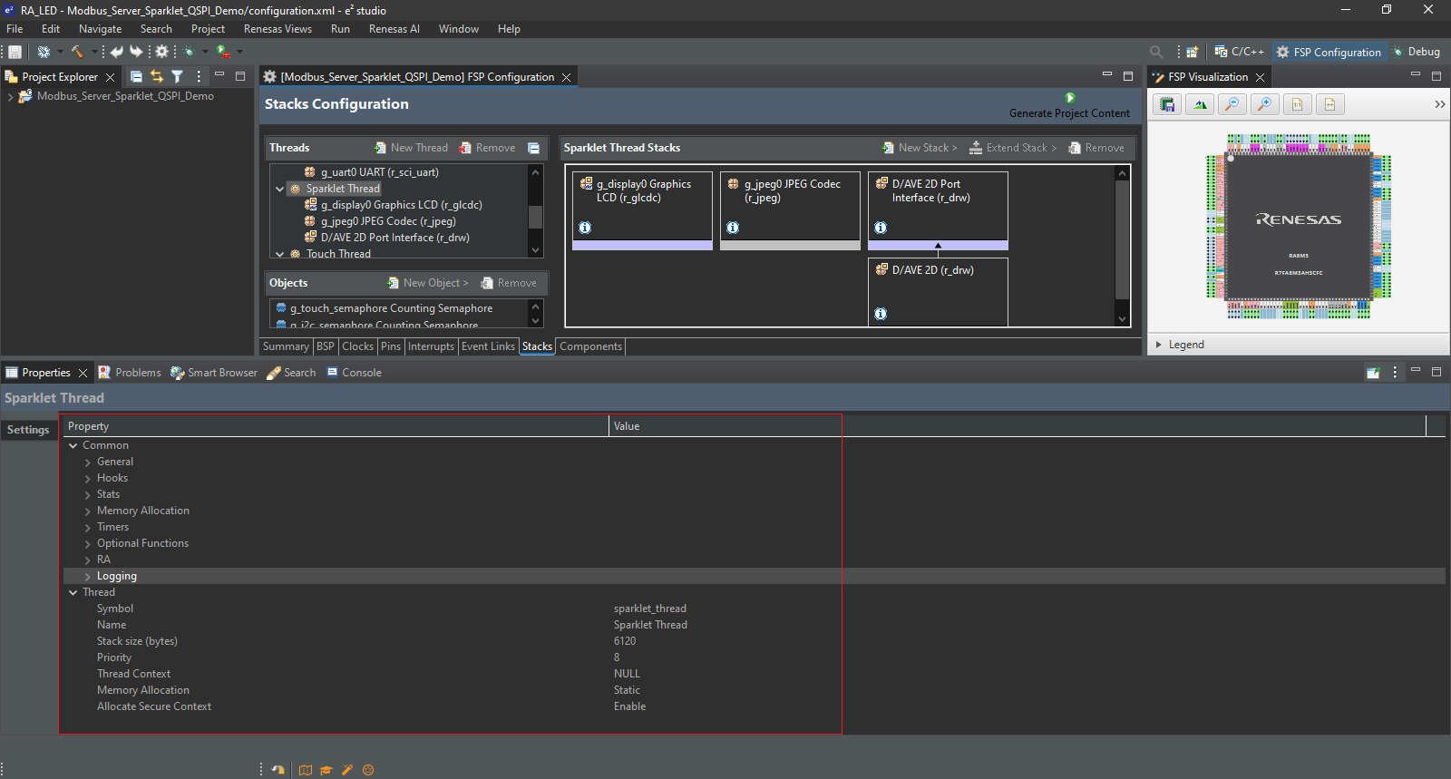The height and width of the screenshot is (779, 1451).
Task: Click the Zoom In icon in FSP Visualization
Action: click(1264, 104)
